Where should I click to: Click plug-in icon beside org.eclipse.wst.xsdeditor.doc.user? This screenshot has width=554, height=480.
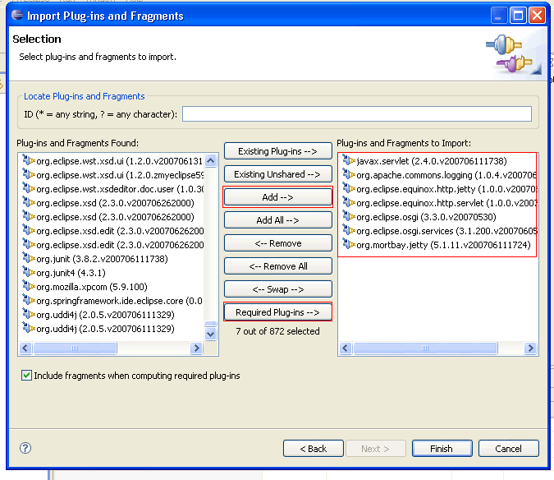pos(28,188)
